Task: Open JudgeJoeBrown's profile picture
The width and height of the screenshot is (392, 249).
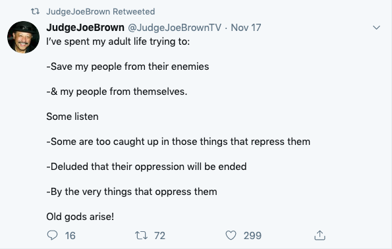Action: 24,38
